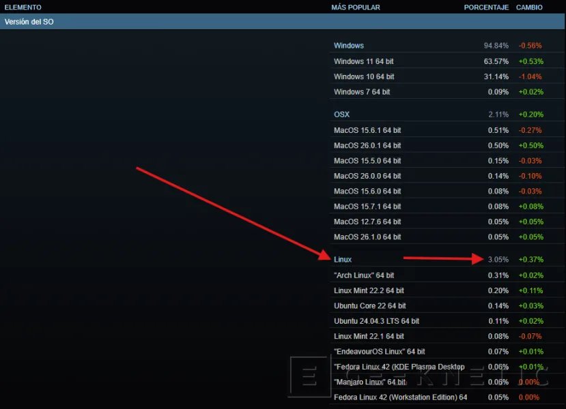Click the OSX 2.11% percentage value
Viewport: 566px width, 409px height.
pyautogui.click(x=498, y=115)
